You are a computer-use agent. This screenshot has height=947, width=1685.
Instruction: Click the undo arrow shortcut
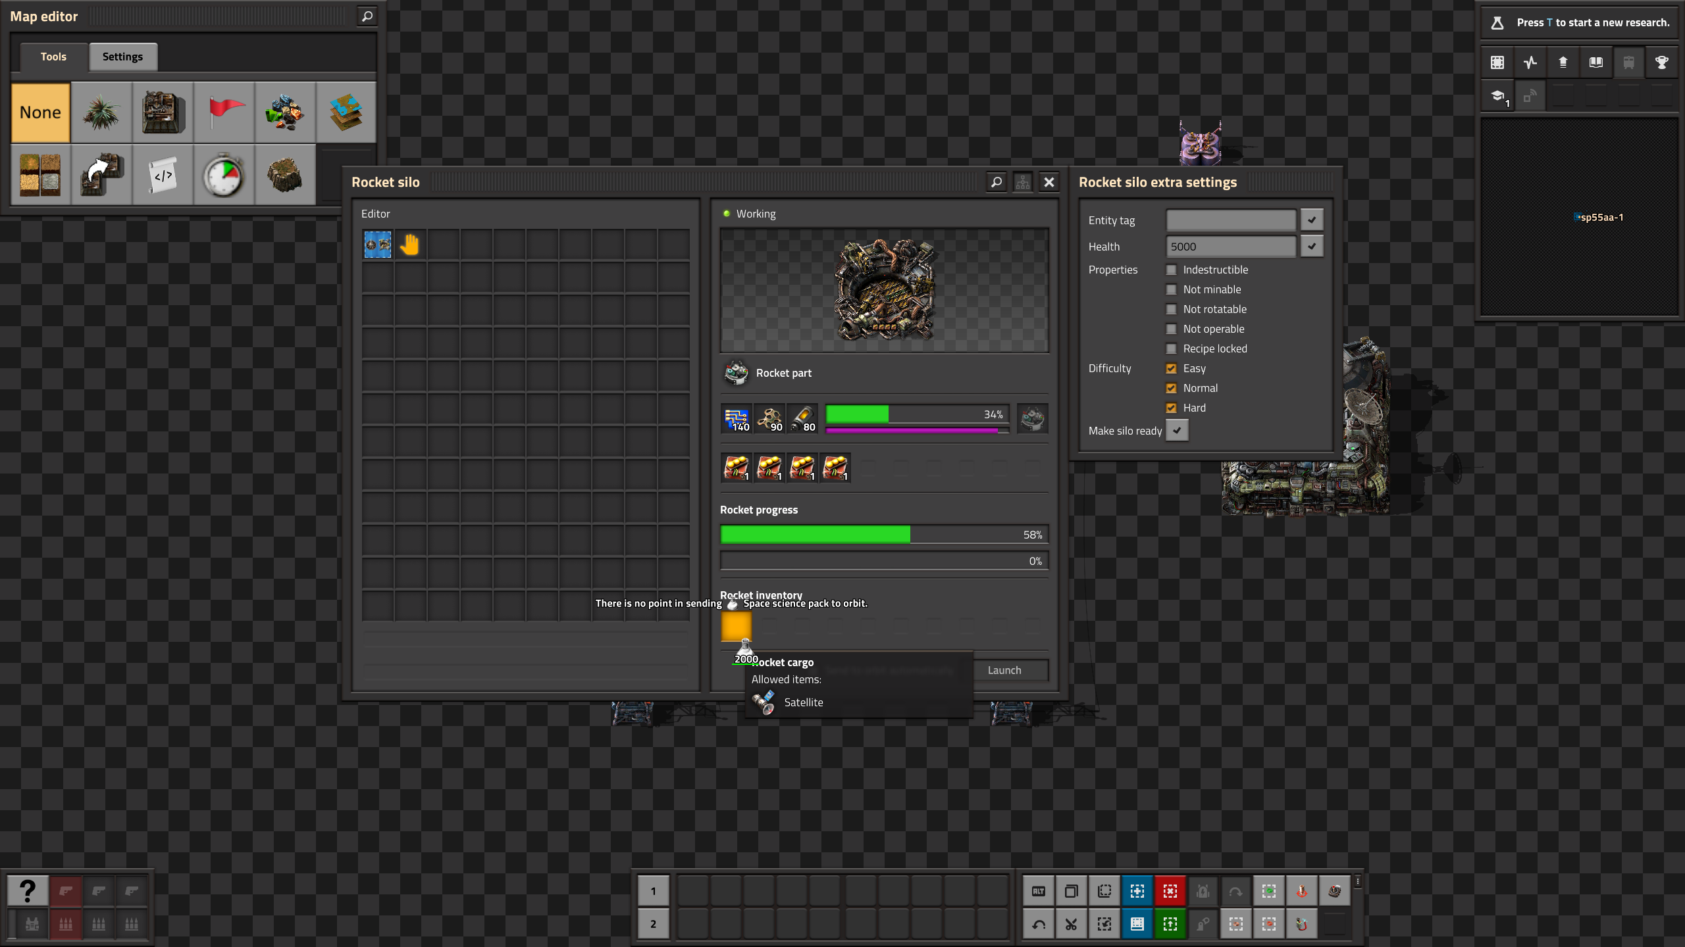[1039, 924]
